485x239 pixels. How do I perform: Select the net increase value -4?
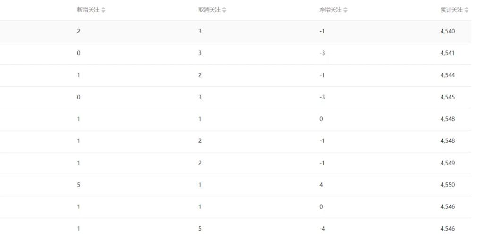[x=322, y=229]
